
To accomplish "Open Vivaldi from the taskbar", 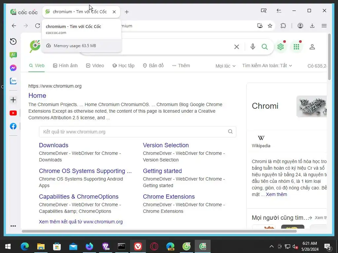I will click(138, 246).
